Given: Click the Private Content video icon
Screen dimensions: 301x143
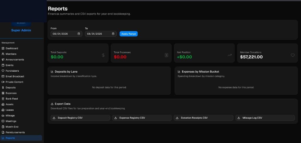Looking at the screenshot, I should [x=3, y=82].
